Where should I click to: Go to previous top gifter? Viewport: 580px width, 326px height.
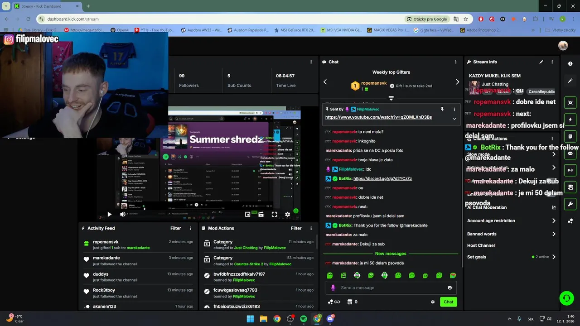325,82
